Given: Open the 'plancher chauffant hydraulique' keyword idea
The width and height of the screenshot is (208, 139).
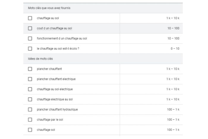Looking at the screenshot, I should point(57,110).
